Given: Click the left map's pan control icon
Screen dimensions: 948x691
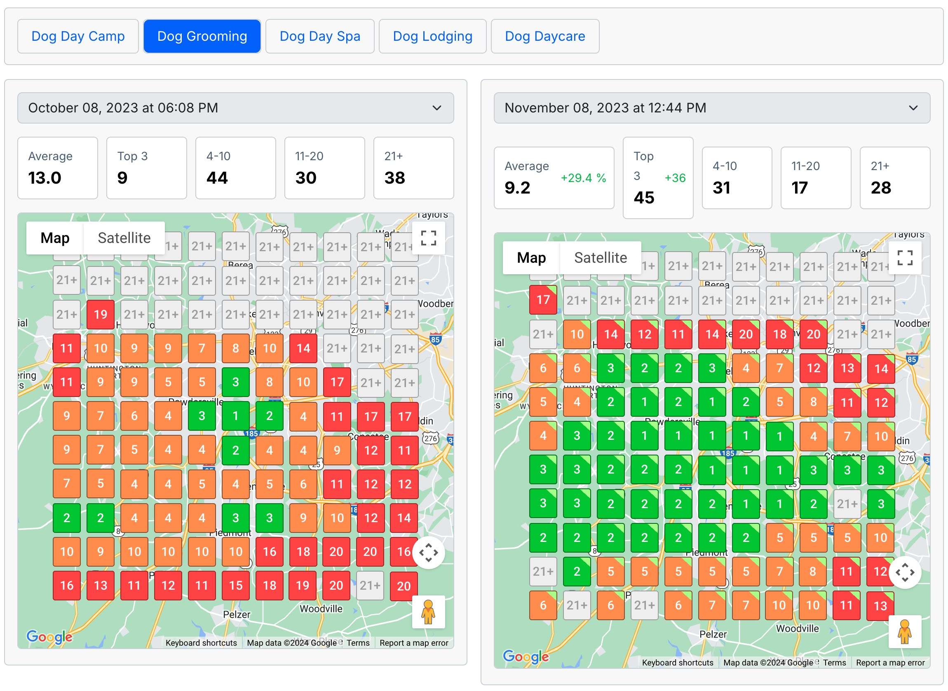Looking at the screenshot, I should click(x=428, y=553).
